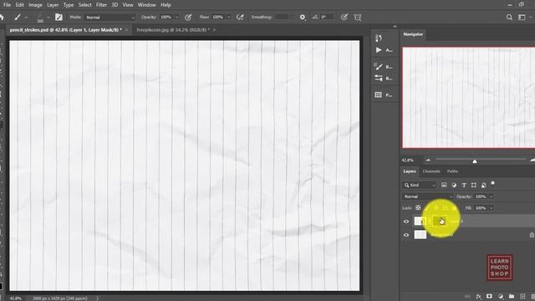
Task: Close the freepikcom.jpg tab
Action: [214, 30]
